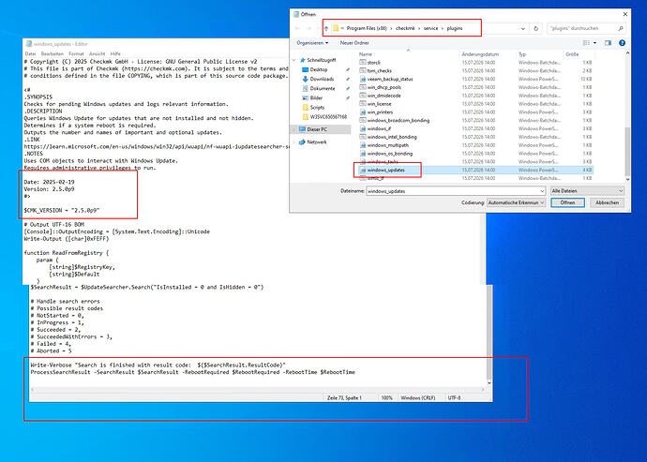Click the Abbrechen button
647x462 pixels.
[607, 202]
